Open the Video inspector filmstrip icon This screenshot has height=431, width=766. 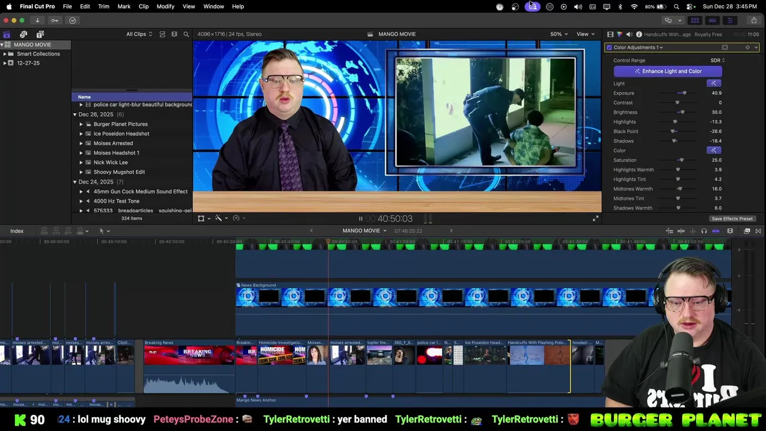(x=610, y=34)
